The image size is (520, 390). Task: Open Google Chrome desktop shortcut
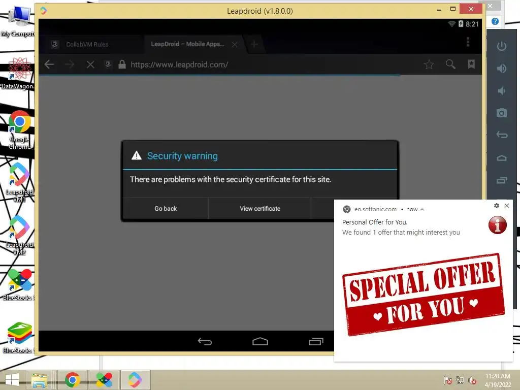click(x=20, y=130)
